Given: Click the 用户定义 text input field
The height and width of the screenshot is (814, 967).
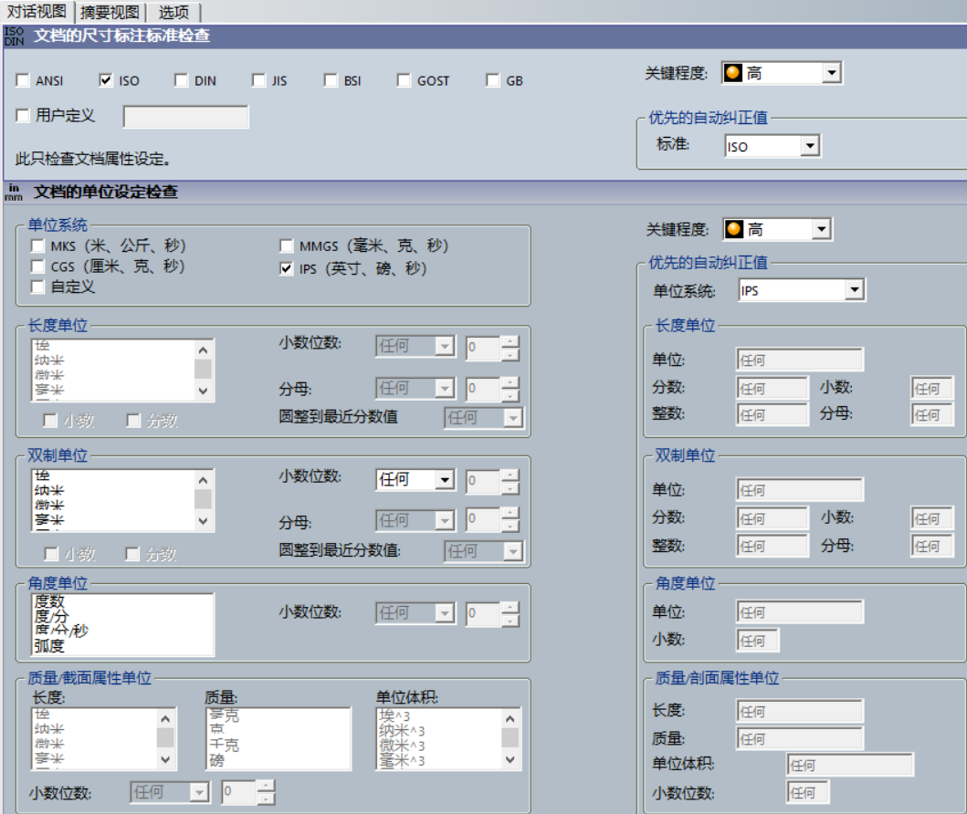Looking at the screenshot, I should point(185,117).
